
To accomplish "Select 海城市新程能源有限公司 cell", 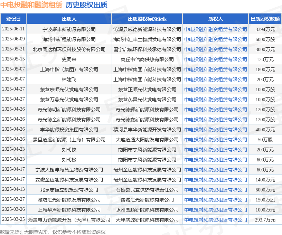I will (x=69, y=39).
